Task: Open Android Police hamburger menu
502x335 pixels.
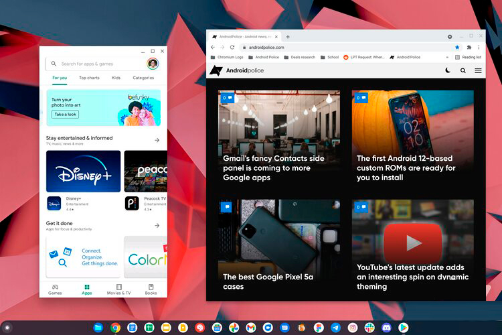Action: click(x=478, y=70)
